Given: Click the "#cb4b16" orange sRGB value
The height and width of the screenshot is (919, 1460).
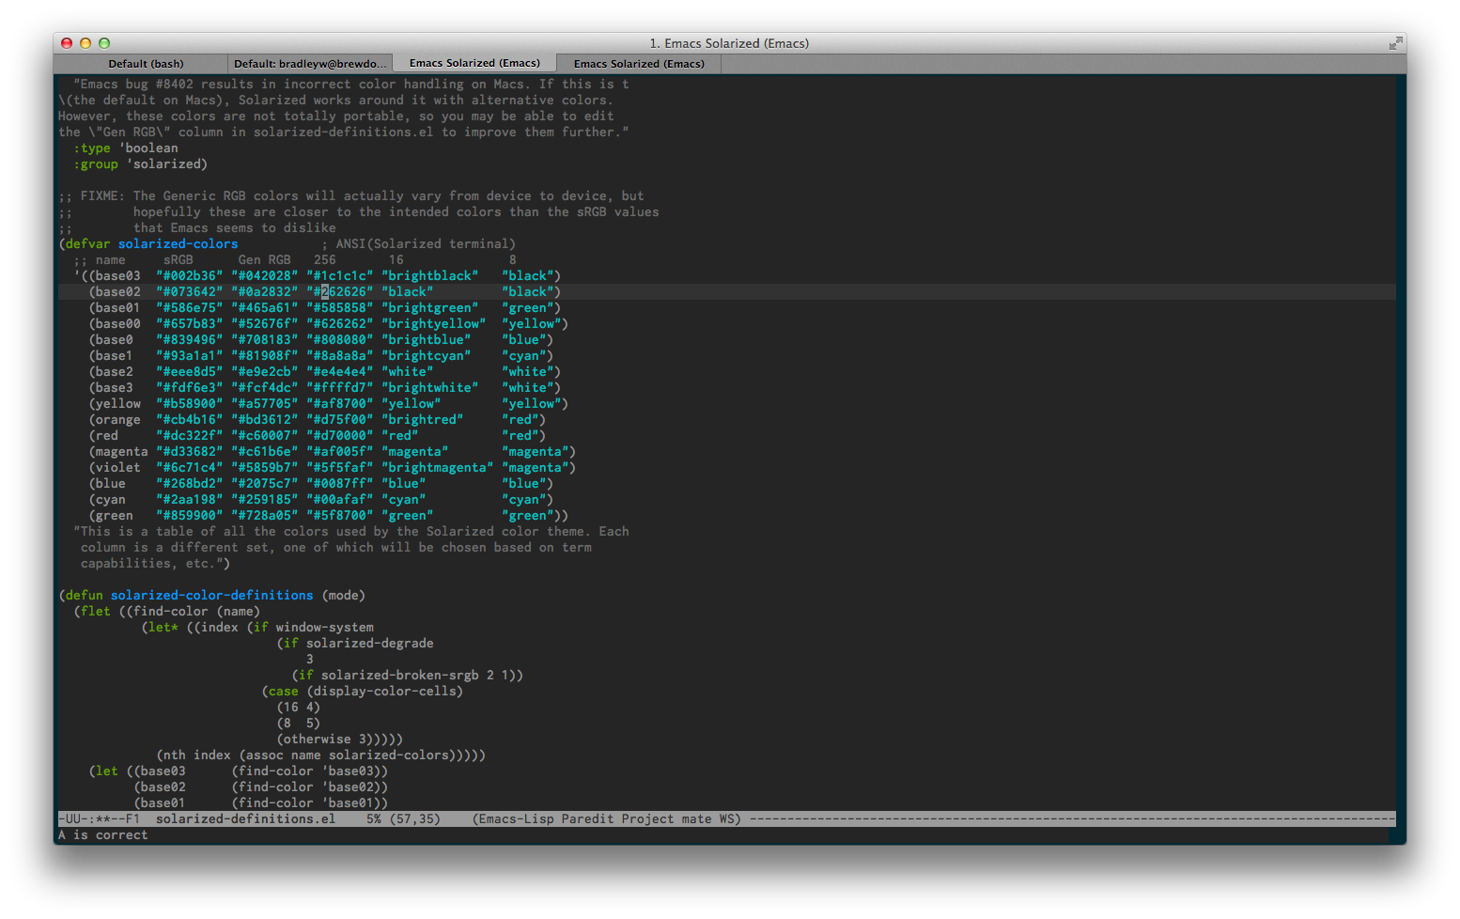Looking at the screenshot, I should [190, 420].
